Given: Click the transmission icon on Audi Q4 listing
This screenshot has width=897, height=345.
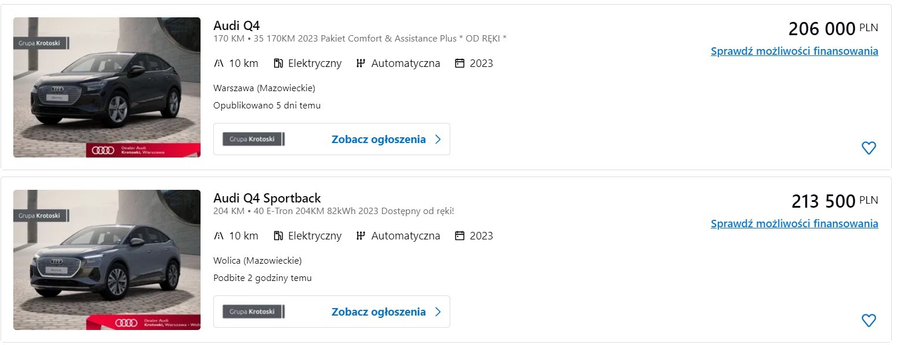Looking at the screenshot, I should click(x=361, y=63).
